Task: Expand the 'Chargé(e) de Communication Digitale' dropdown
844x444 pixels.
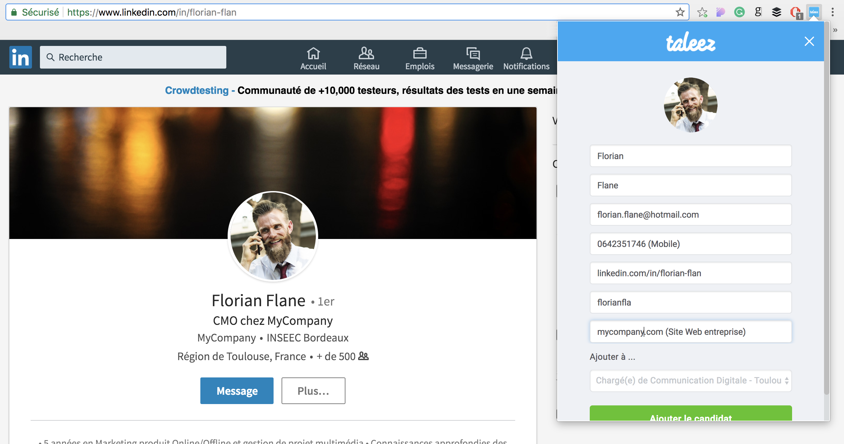Action: (x=691, y=380)
